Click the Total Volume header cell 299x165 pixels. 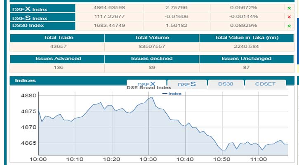[x=152, y=38]
